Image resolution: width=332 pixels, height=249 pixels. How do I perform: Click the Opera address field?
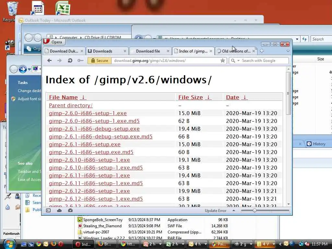[x=165, y=61]
